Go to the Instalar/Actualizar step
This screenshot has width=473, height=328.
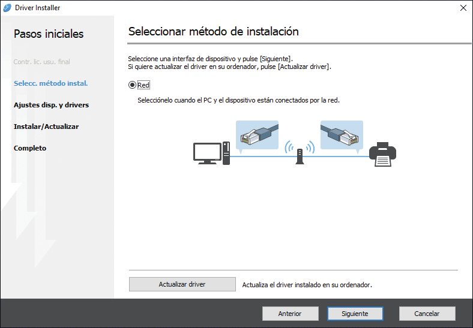pos(46,127)
